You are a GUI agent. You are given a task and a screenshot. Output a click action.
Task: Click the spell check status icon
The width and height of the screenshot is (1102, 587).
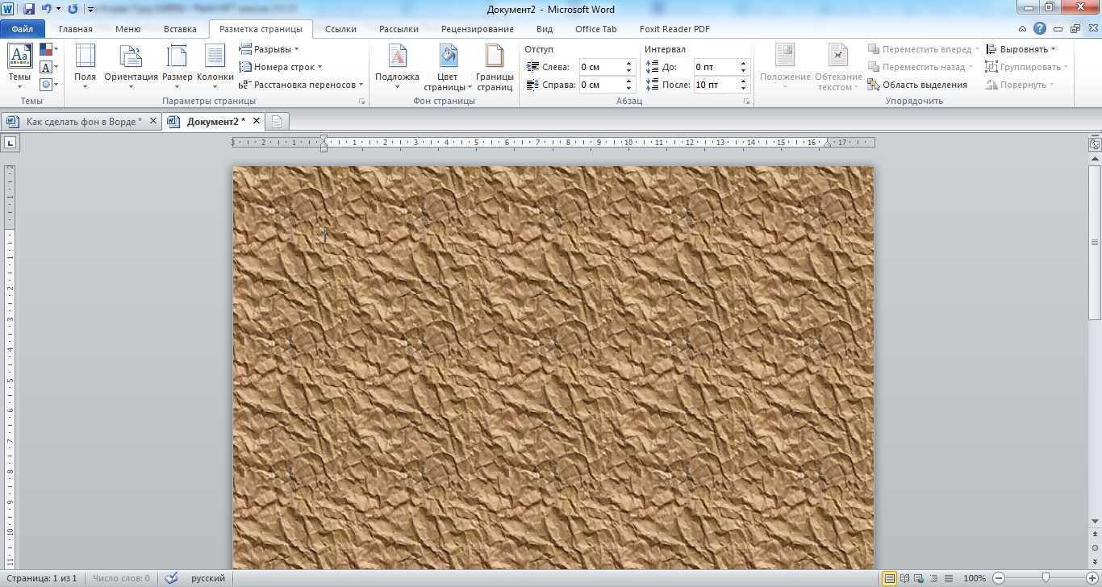tap(170, 578)
